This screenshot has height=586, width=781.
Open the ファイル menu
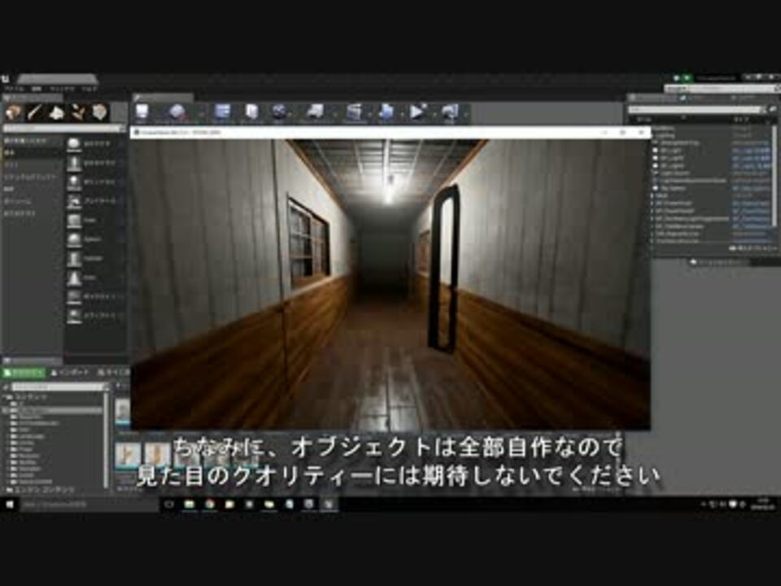click(14, 89)
